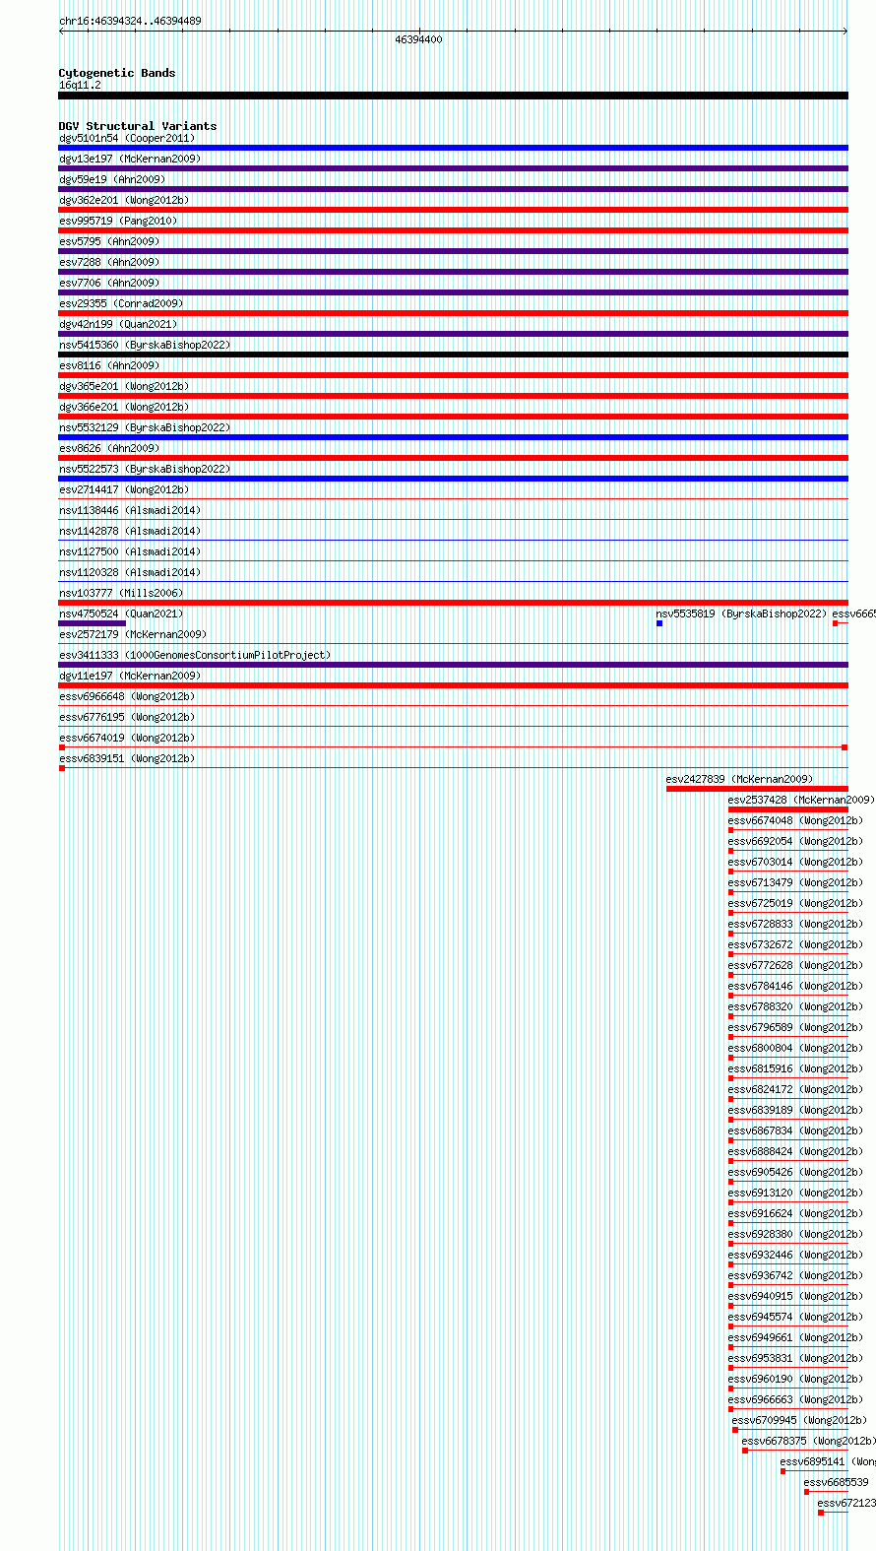Click essv6839189 (Wong2012b) label
Viewport: 876px width, 1551px height.
pos(795,1110)
